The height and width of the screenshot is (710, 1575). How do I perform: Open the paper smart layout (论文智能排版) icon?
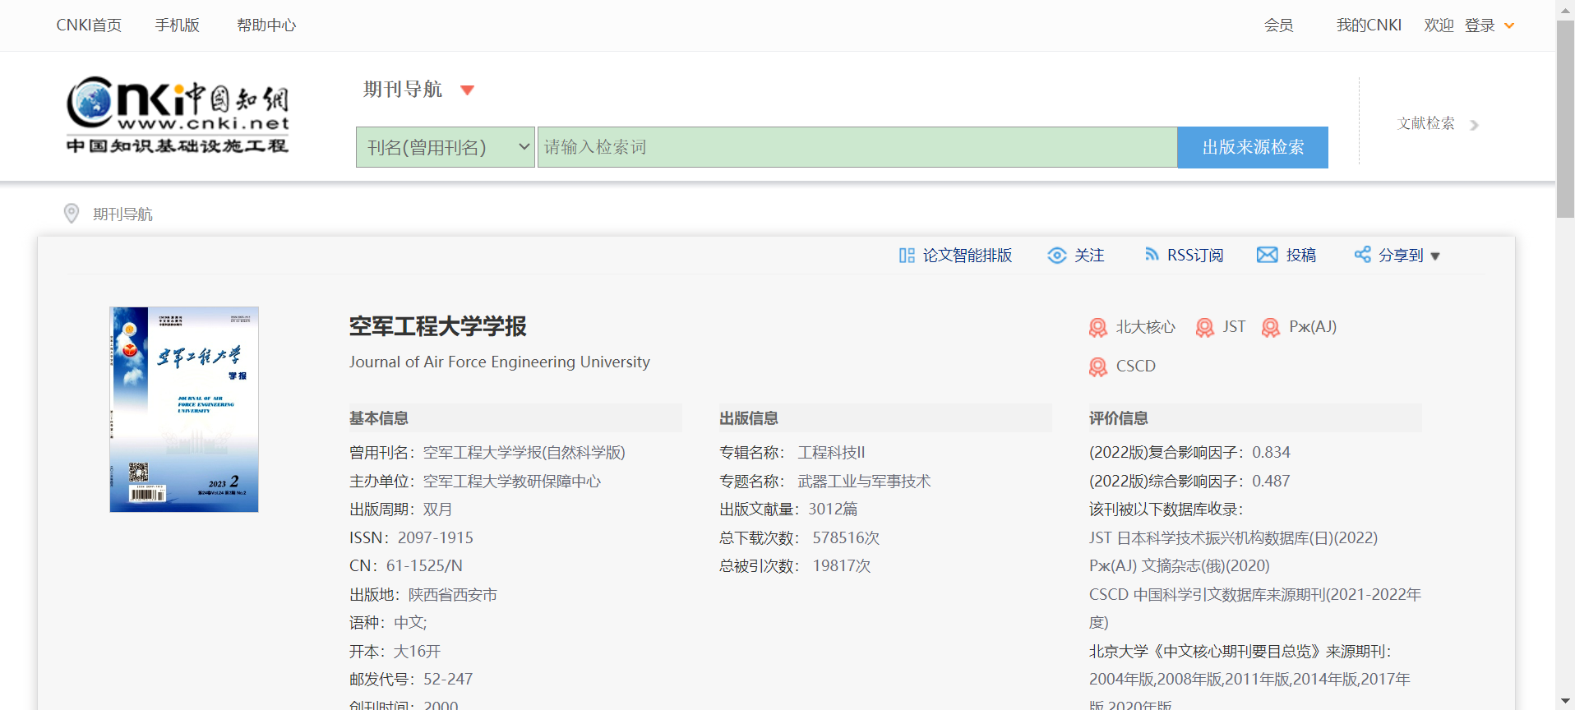(x=907, y=256)
